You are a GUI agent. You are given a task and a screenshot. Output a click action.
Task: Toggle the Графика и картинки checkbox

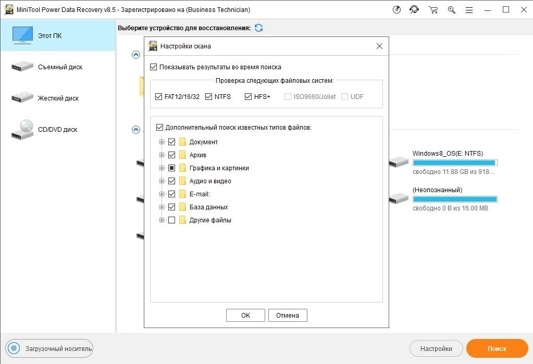tap(171, 168)
